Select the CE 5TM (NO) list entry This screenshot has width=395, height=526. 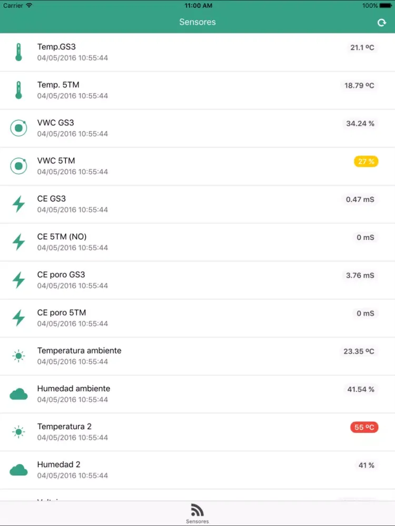point(197,242)
